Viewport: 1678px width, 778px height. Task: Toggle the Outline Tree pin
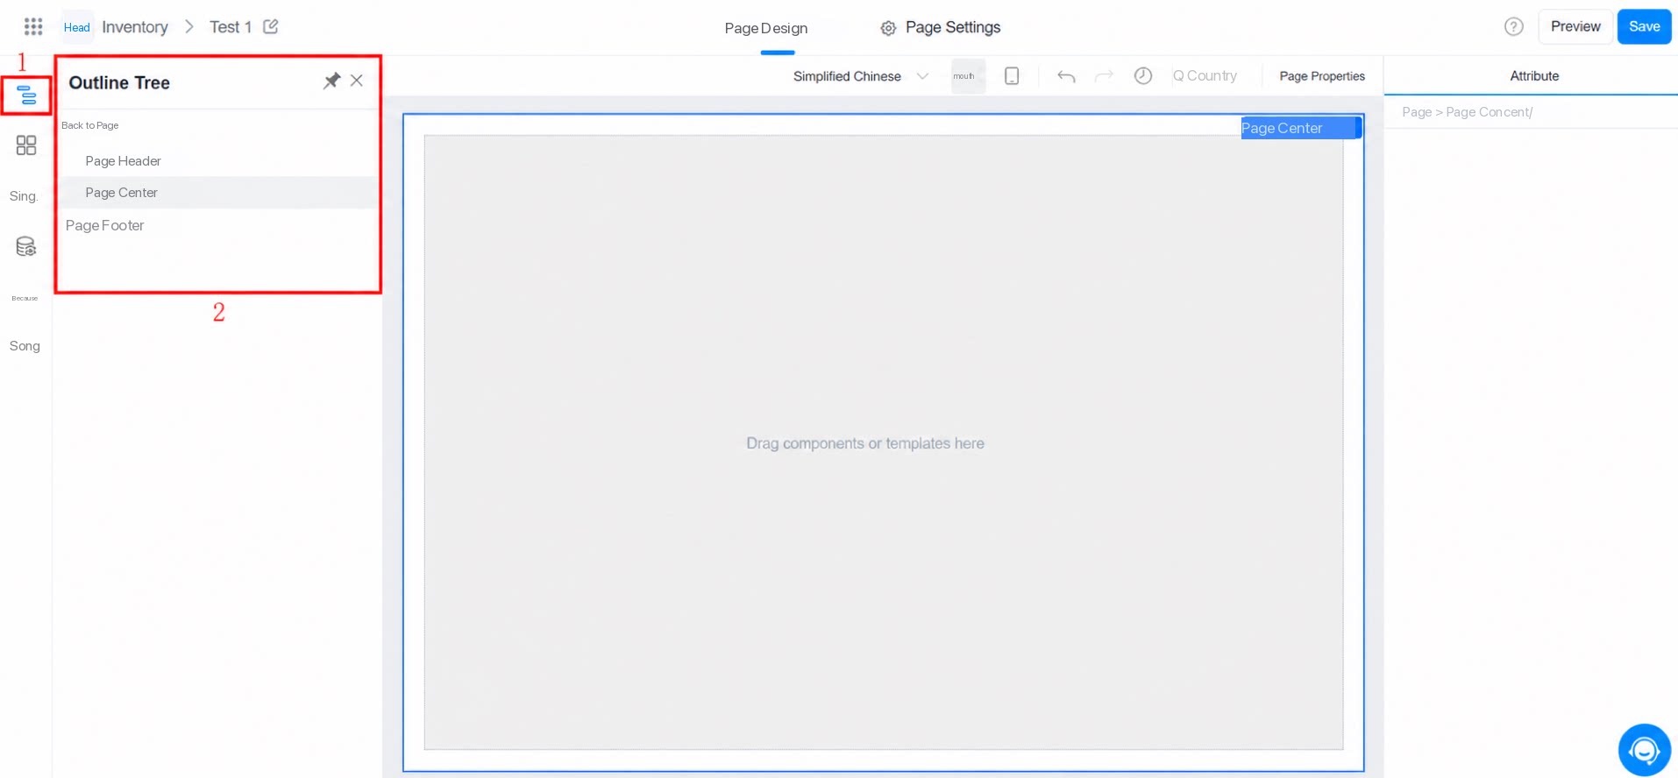331,81
